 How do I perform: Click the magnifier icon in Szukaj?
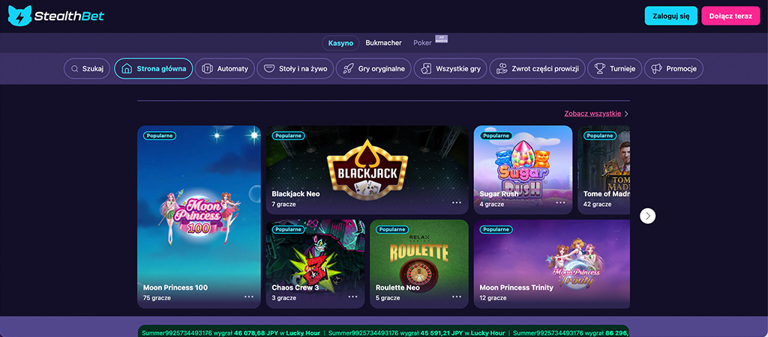74,69
